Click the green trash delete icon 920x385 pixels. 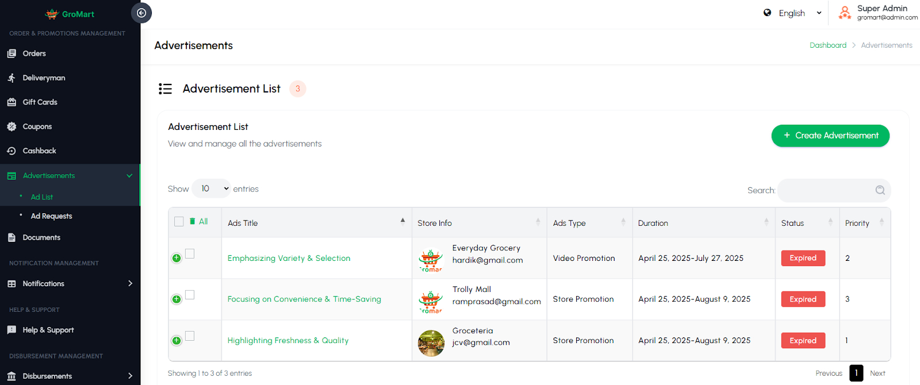pos(192,221)
